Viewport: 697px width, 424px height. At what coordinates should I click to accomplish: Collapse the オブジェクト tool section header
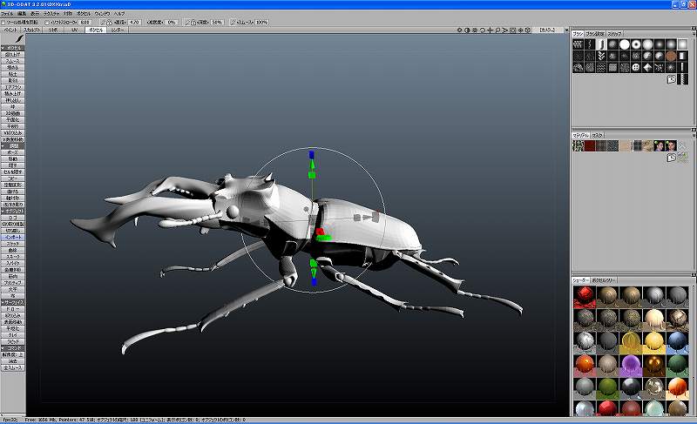[12, 212]
